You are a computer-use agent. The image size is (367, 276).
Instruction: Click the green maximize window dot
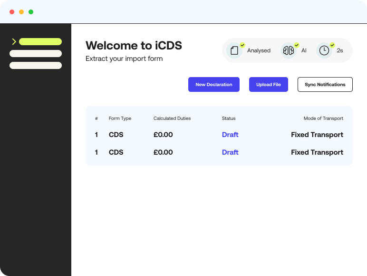[31, 12]
